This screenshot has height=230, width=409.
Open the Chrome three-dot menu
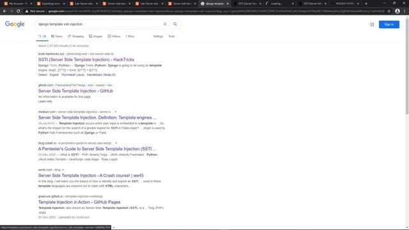(x=405, y=11)
